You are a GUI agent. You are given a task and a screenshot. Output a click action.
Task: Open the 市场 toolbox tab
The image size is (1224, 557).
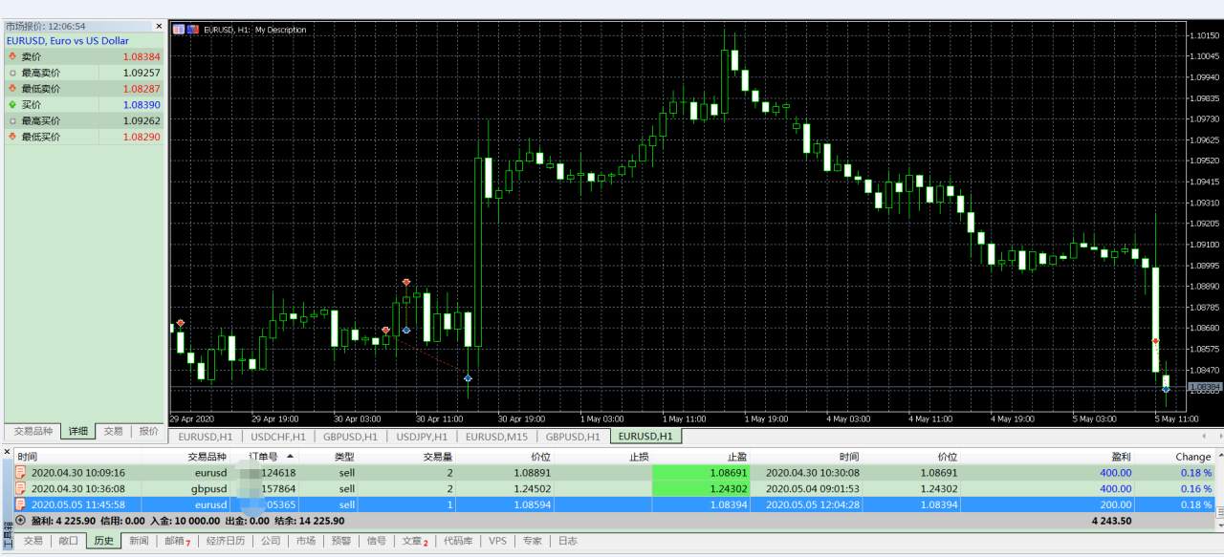(x=305, y=541)
